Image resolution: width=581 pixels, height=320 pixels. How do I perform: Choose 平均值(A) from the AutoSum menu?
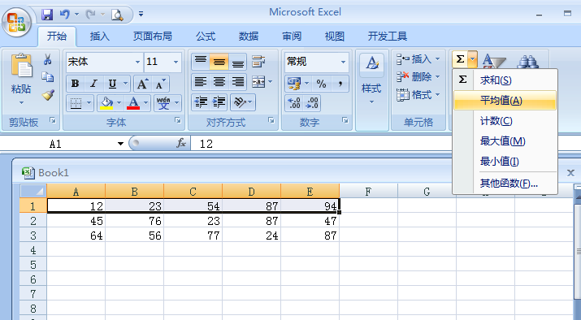(x=505, y=101)
